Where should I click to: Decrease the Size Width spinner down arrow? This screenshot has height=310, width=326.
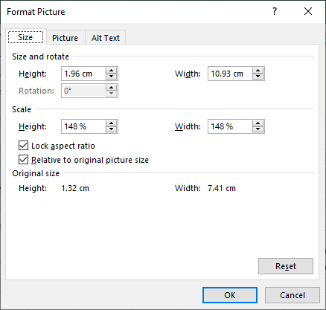click(x=258, y=77)
